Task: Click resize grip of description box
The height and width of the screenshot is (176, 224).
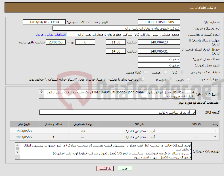Action: pos(41,97)
